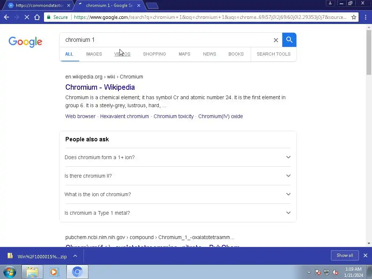Click the Show desktop strip
This screenshot has height=279, width=372.
[x=369, y=272]
